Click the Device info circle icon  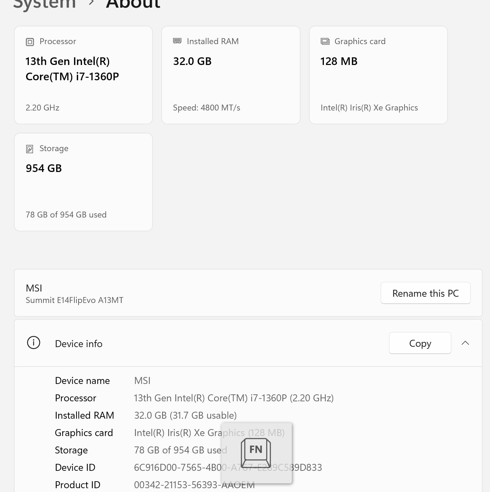34,343
